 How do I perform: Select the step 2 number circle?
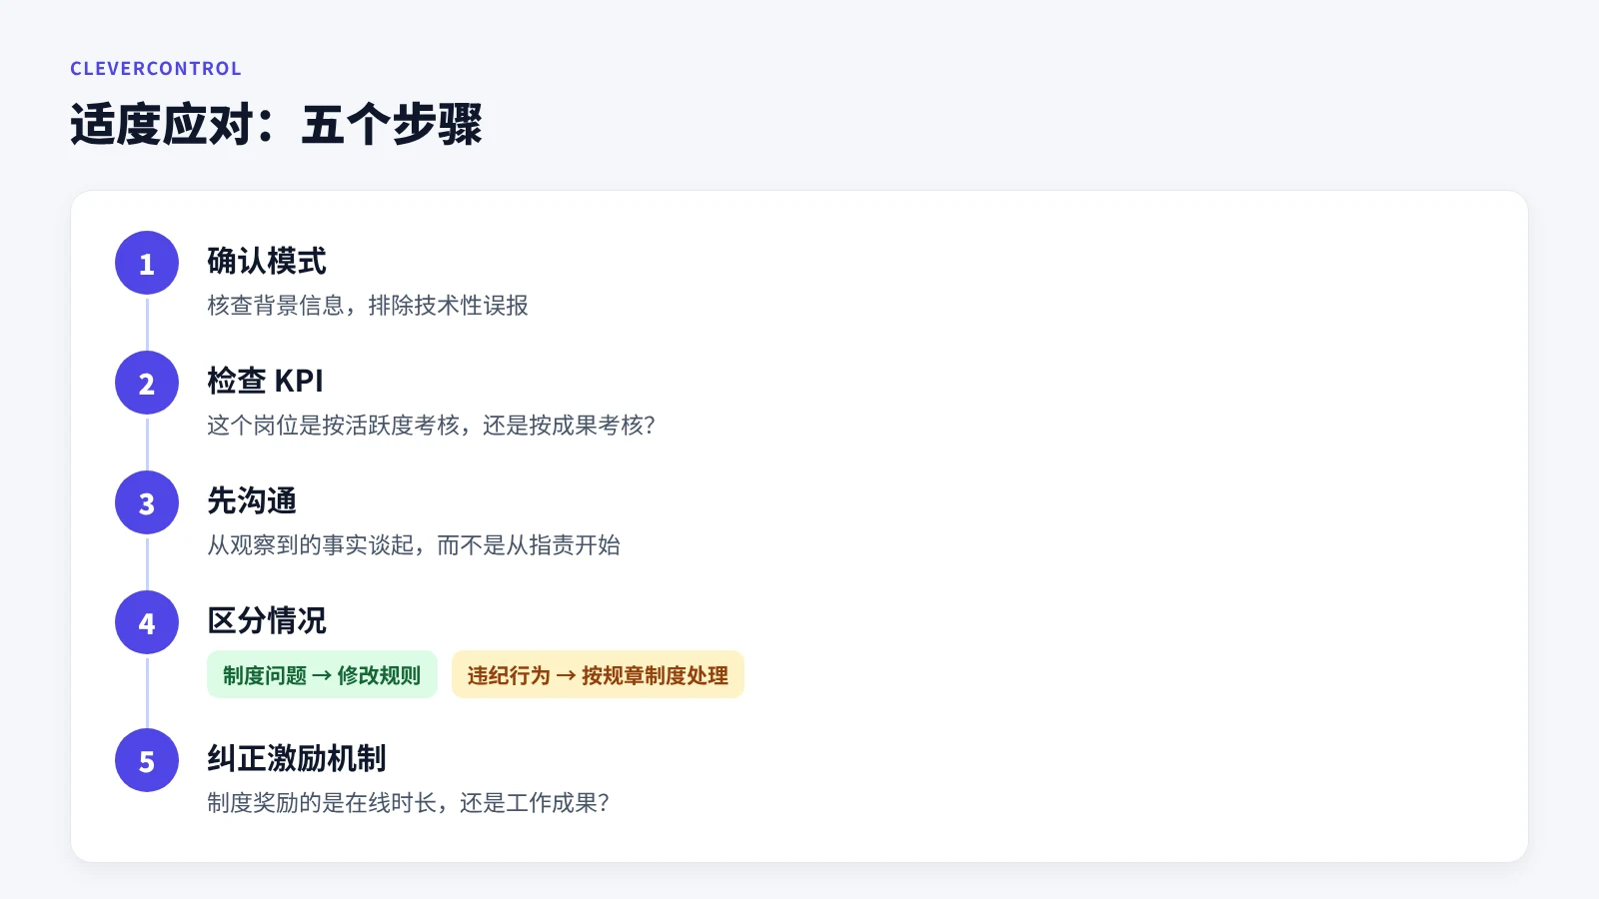click(x=147, y=383)
